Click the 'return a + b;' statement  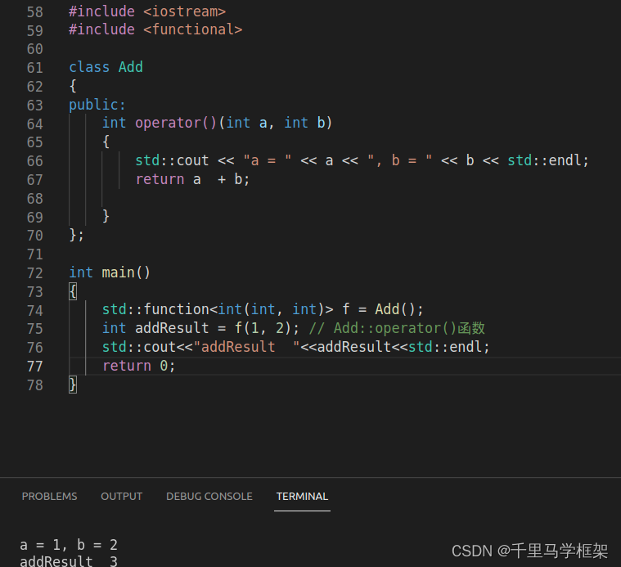192,179
